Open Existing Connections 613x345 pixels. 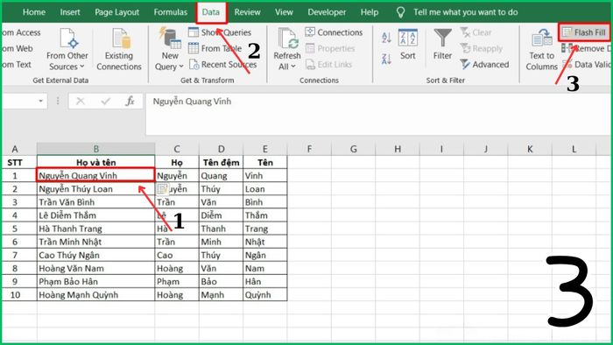click(119, 50)
